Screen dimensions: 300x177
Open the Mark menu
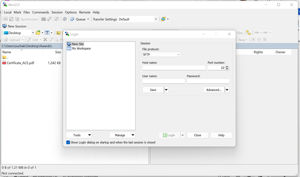coord(17,12)
